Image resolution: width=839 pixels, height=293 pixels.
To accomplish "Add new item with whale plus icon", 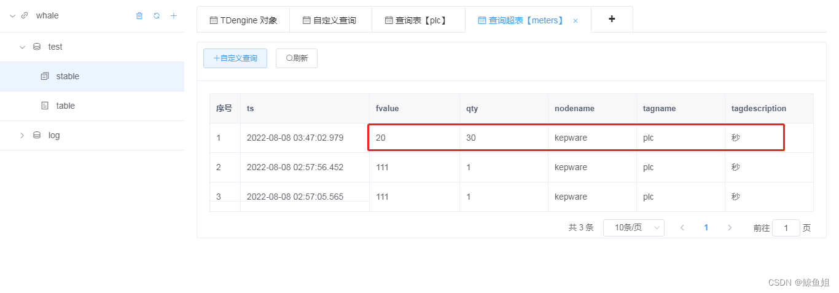I will 174,16.
